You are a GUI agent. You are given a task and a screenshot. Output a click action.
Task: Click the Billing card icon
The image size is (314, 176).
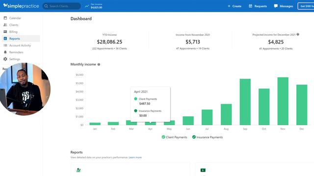(5, 31)
